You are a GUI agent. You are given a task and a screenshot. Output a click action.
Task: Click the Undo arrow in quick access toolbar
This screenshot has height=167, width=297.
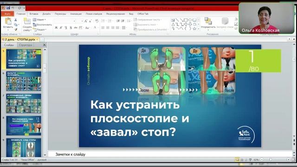click(x=13, y=8)
